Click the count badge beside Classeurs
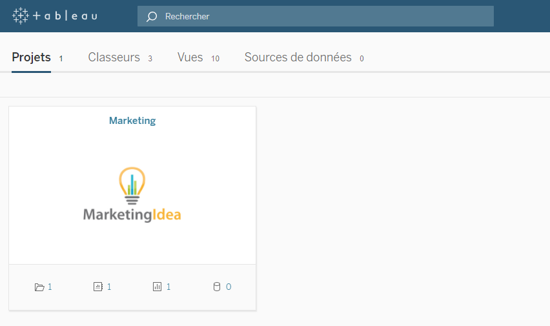The width and height of the screenshot is (550, 326). pyautogui.click(x=150, y=59)
